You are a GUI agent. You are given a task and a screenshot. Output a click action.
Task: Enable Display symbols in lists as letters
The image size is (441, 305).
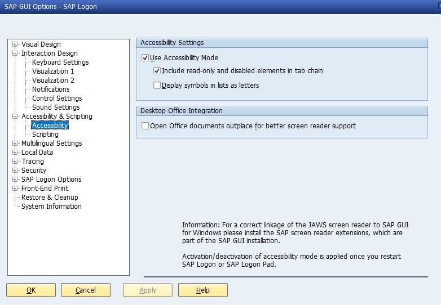(157, 86)
